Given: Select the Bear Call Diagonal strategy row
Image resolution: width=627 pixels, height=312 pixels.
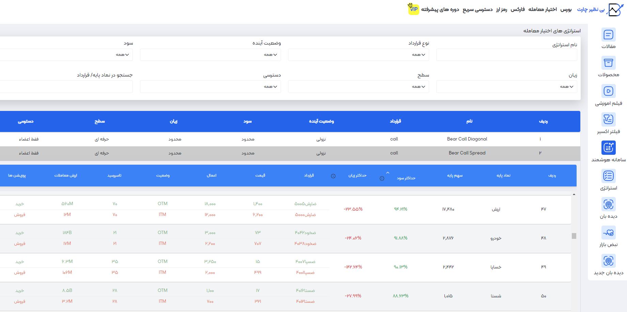Looking at the screenshot, I should coord(467,139).
